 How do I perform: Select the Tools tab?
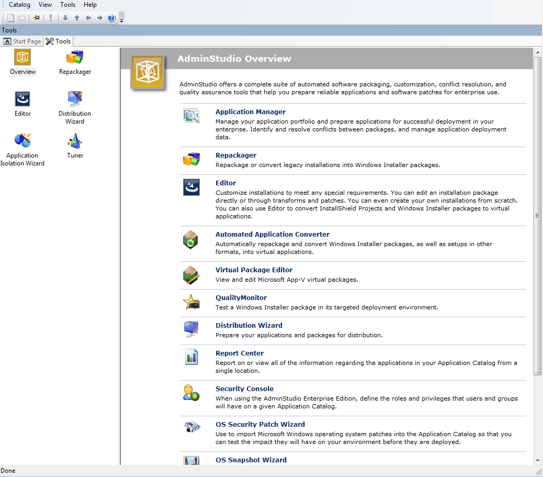click(58, 41)
